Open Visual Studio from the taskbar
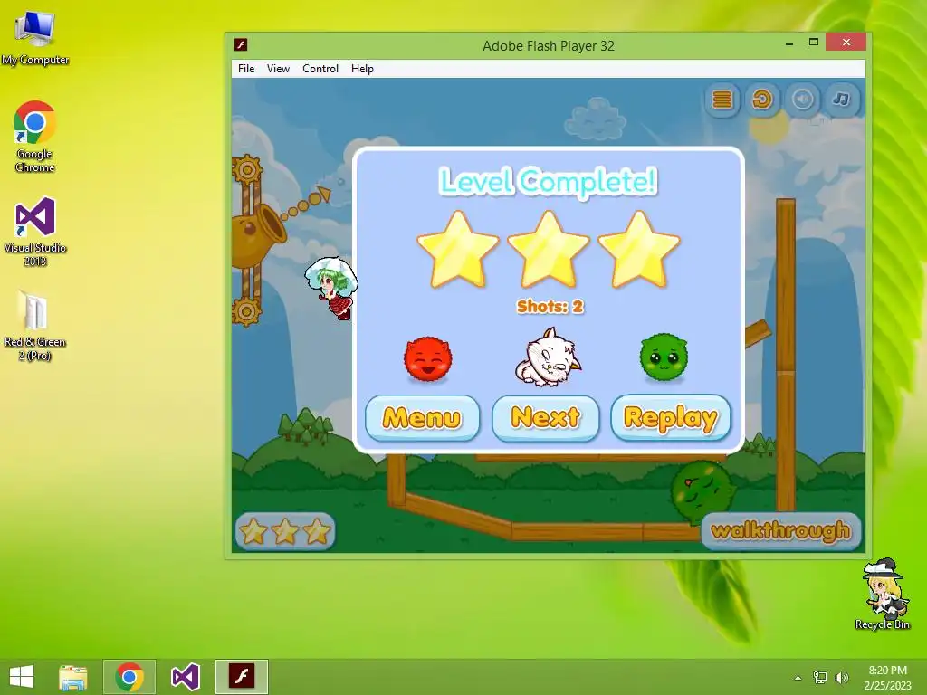 (185, 677)
